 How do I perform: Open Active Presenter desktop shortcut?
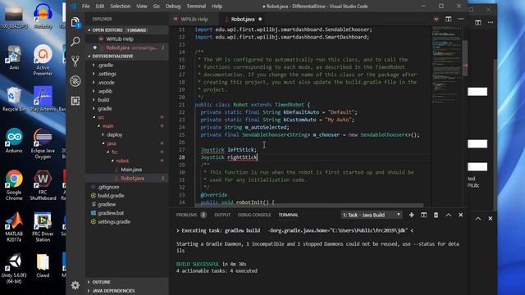[x=43, y=61]
